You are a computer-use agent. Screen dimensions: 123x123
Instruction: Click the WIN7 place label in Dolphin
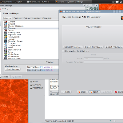click(35, 81)
